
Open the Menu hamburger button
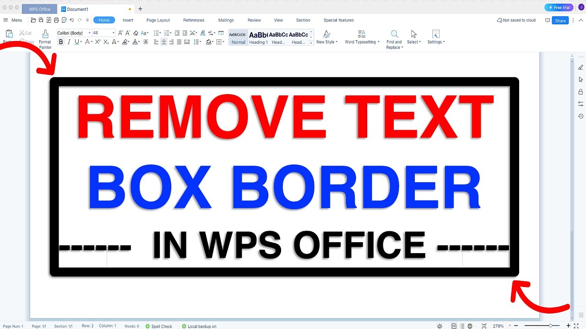point(13,20)
